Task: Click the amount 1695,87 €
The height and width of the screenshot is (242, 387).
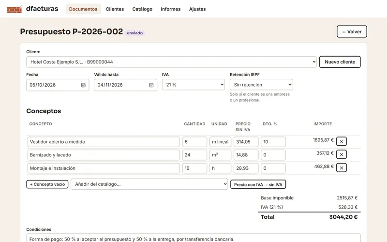Action: 323,140
